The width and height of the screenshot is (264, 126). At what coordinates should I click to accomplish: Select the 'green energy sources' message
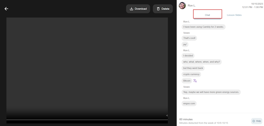(x=211, y=92)
